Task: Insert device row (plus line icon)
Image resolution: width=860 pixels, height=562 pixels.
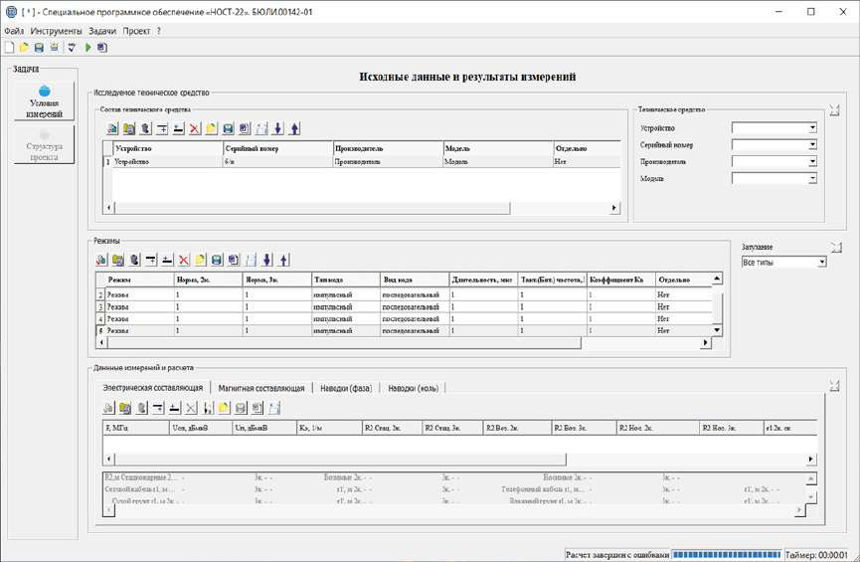Action: (162, 129)
